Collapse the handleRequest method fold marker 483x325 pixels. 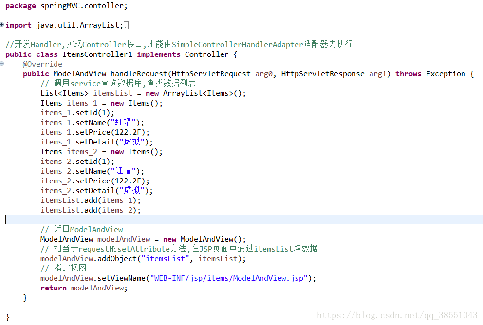point(2,63)
